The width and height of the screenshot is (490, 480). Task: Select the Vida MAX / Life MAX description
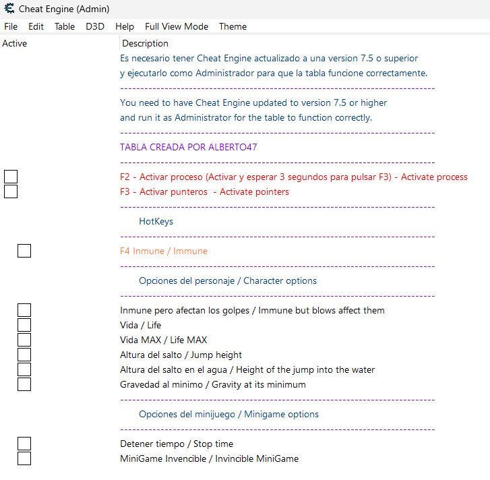[x=163, y=340]
